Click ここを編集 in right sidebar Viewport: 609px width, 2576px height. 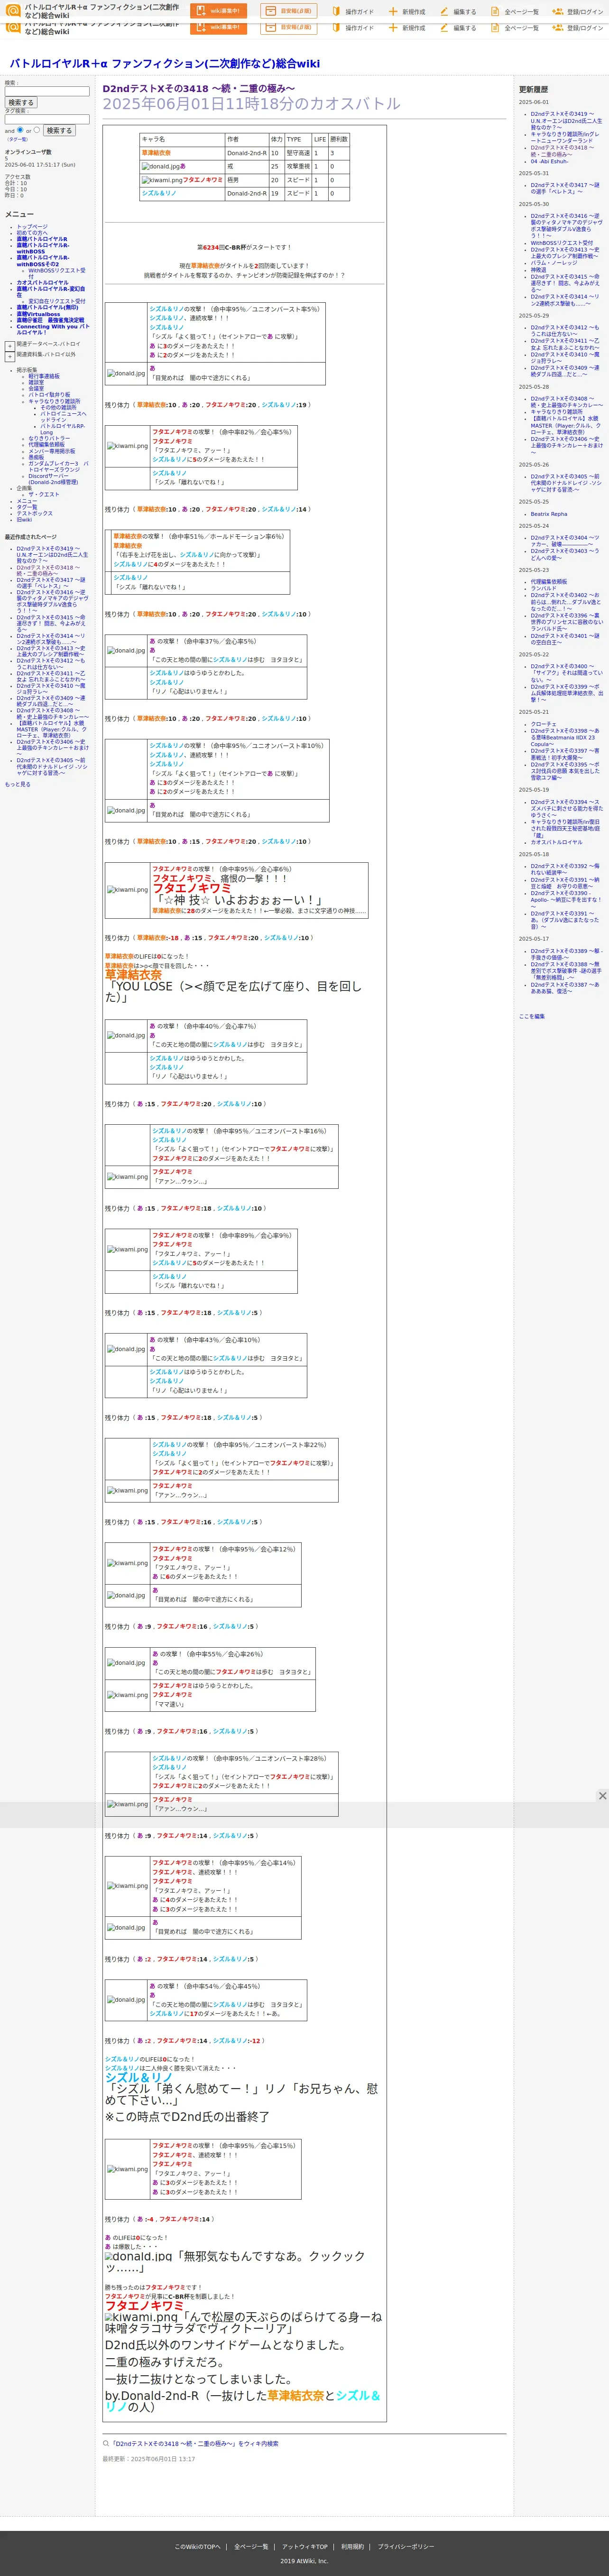tap(532, 1016)
